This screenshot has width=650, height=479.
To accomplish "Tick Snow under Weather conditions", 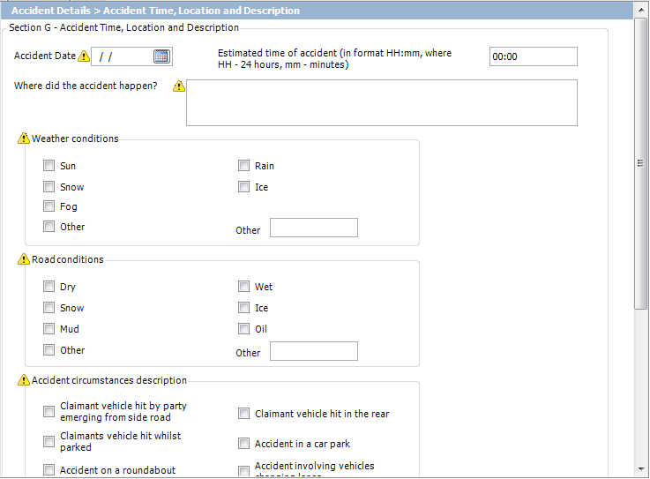I will coord(49,187).
